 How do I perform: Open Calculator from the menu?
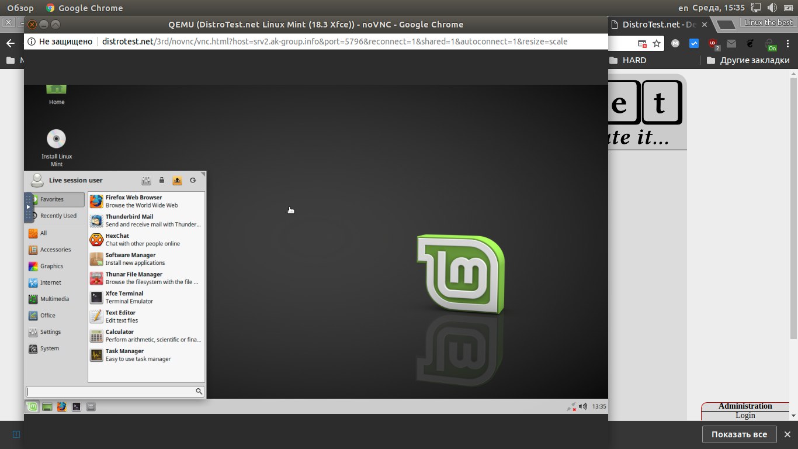(146, 336)
